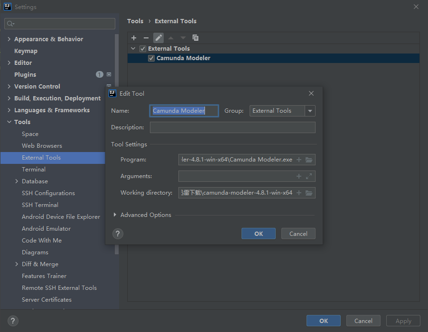The height and width of the screenshot is (332, 428).
Task: Expand the Database node
Action: 17,181
